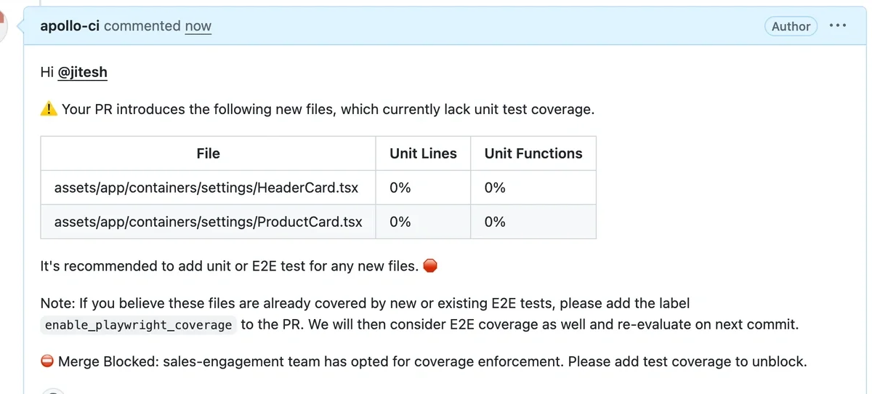Select the File column header

(208, 153)
